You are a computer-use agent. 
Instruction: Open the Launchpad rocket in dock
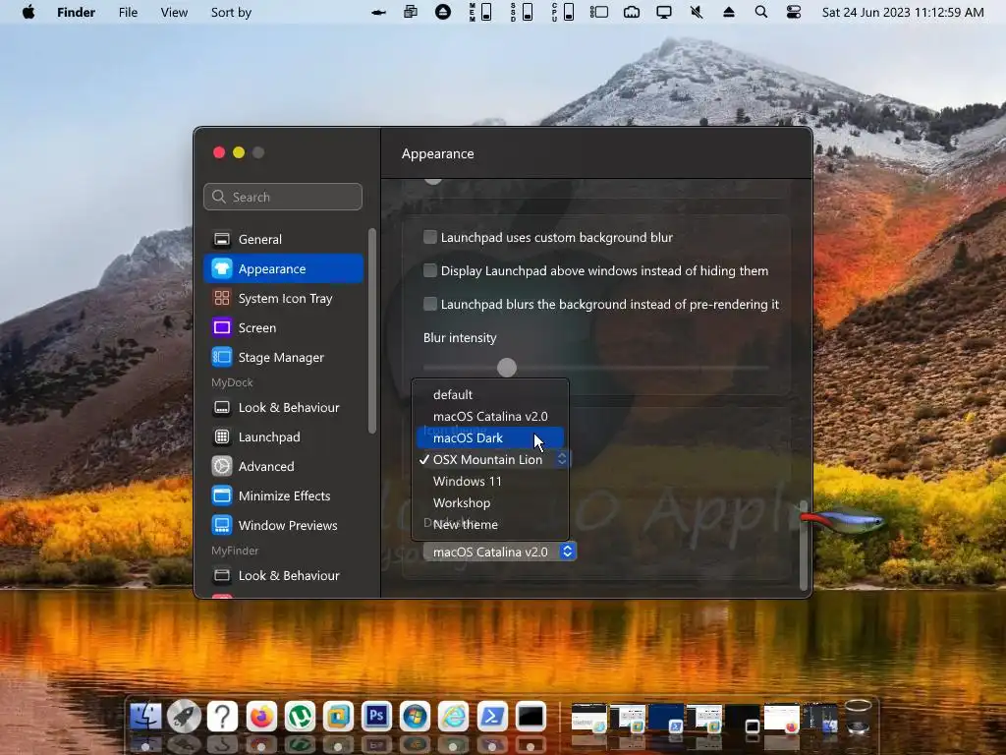coord(184,716)
